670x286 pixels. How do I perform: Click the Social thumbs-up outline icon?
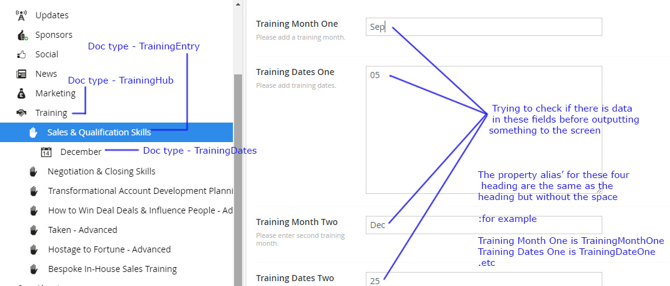point(22,54)
